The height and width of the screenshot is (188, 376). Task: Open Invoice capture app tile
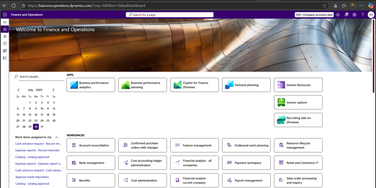coord(298,102)
